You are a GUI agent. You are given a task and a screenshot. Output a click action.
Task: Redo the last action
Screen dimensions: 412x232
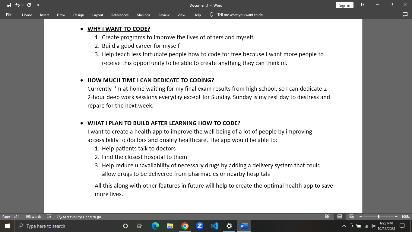pyautogui.click(x=29, y=5)
